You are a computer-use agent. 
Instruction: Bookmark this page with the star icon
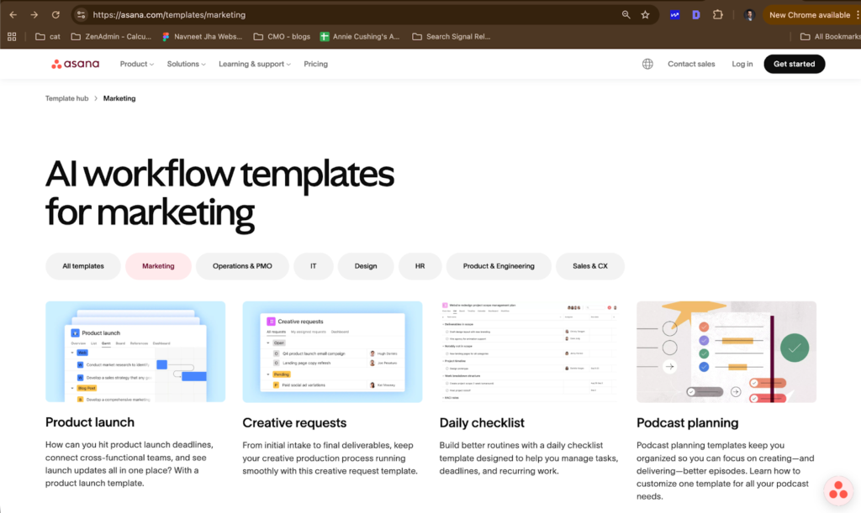pyautogui.click(x=645, y=15)
